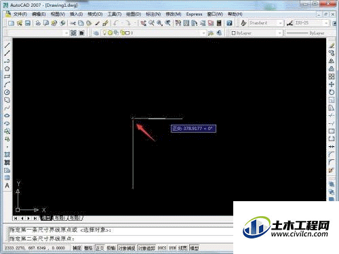
Task: Jump to last layout tab arrow button
Action: coord(35,218)
